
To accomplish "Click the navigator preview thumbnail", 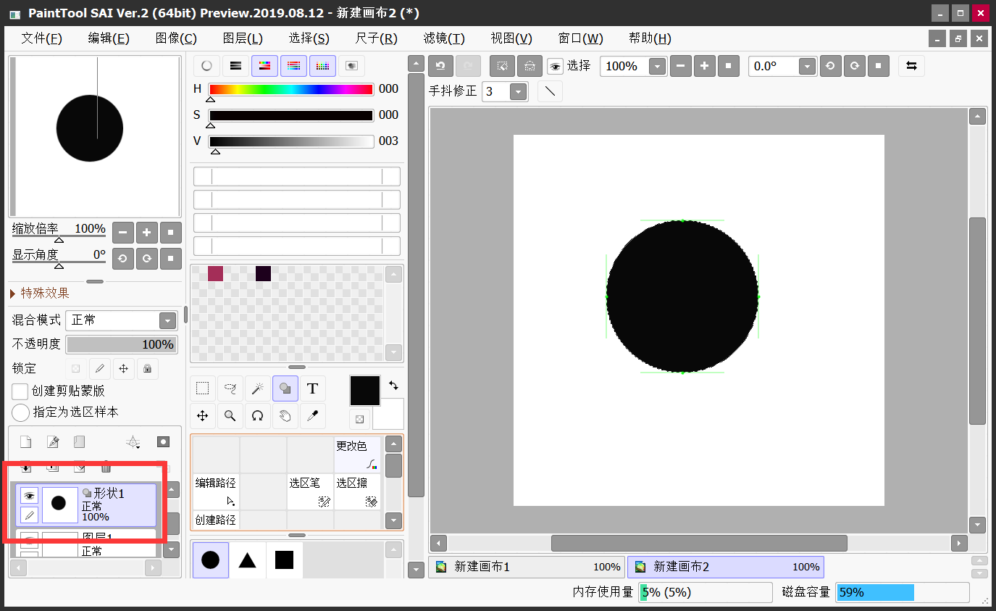I will coord(95,136).
